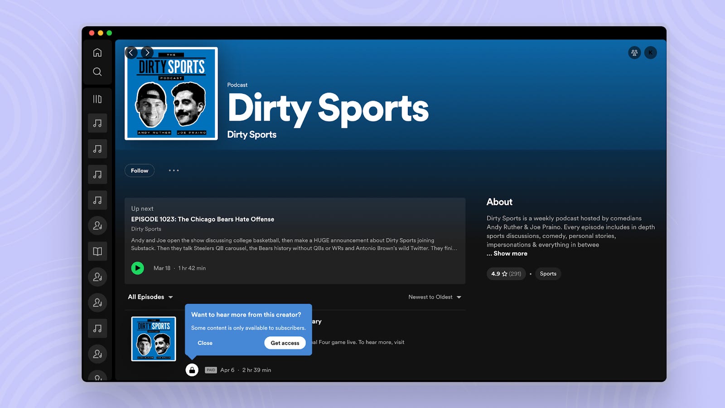This screenshot has height=408, width=725.
Task: Close the subscriber content popup
Action: pyautogui.click(x=205, y=343)
